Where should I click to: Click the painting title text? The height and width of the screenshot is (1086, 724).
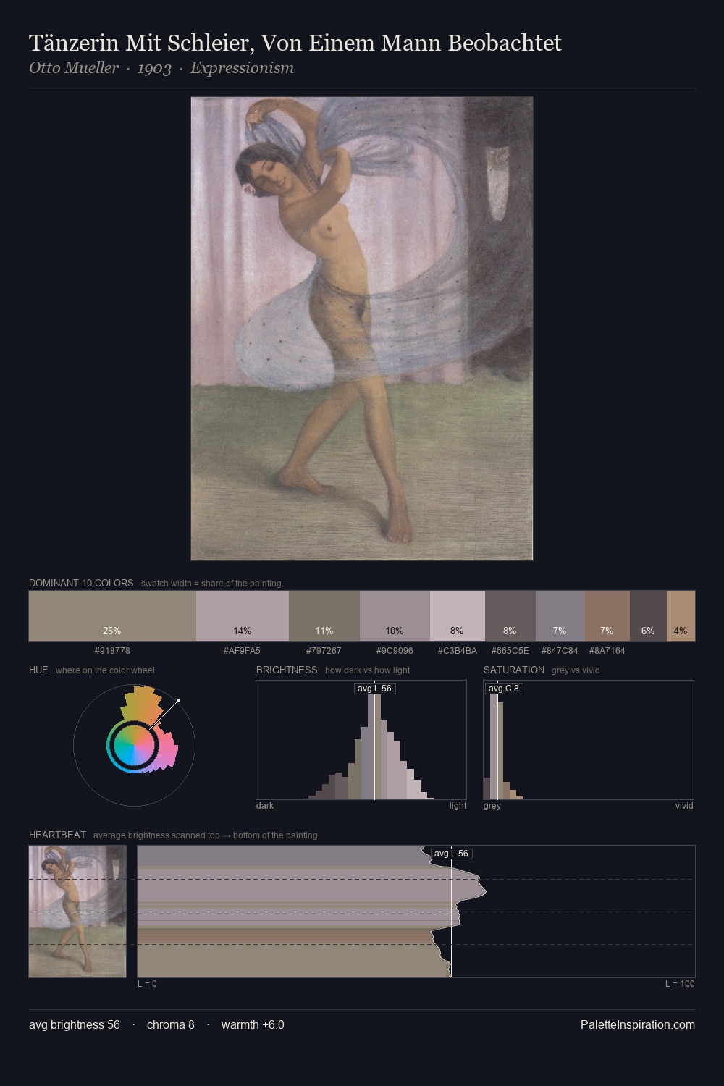[295, 43]
